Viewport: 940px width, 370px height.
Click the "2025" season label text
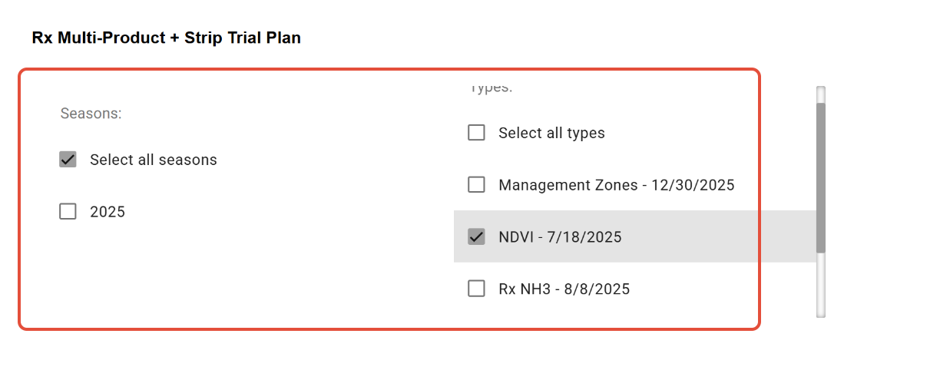108,212
